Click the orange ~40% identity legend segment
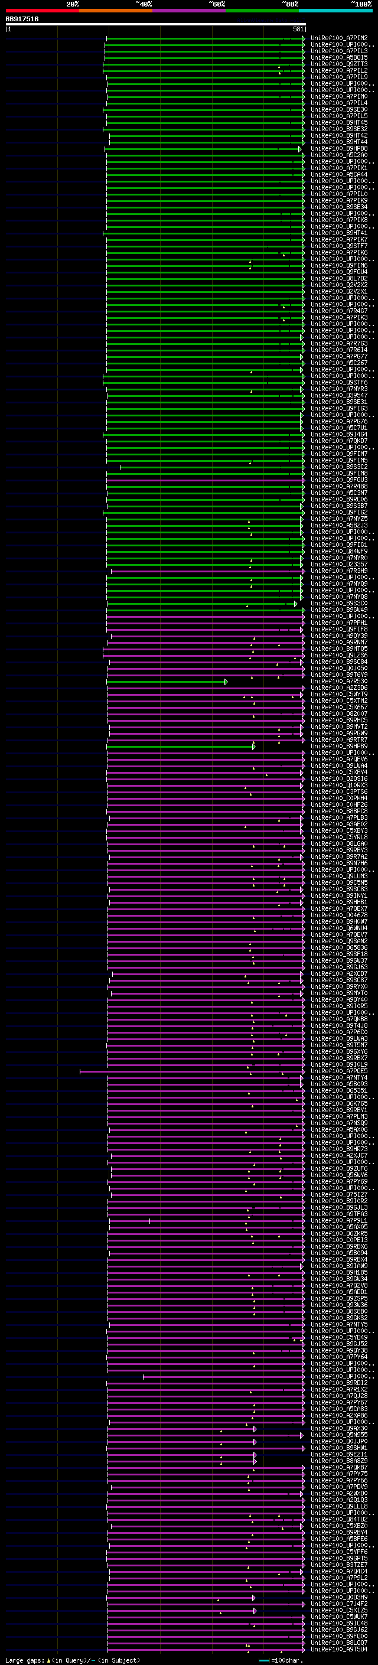 click(115, 11)
